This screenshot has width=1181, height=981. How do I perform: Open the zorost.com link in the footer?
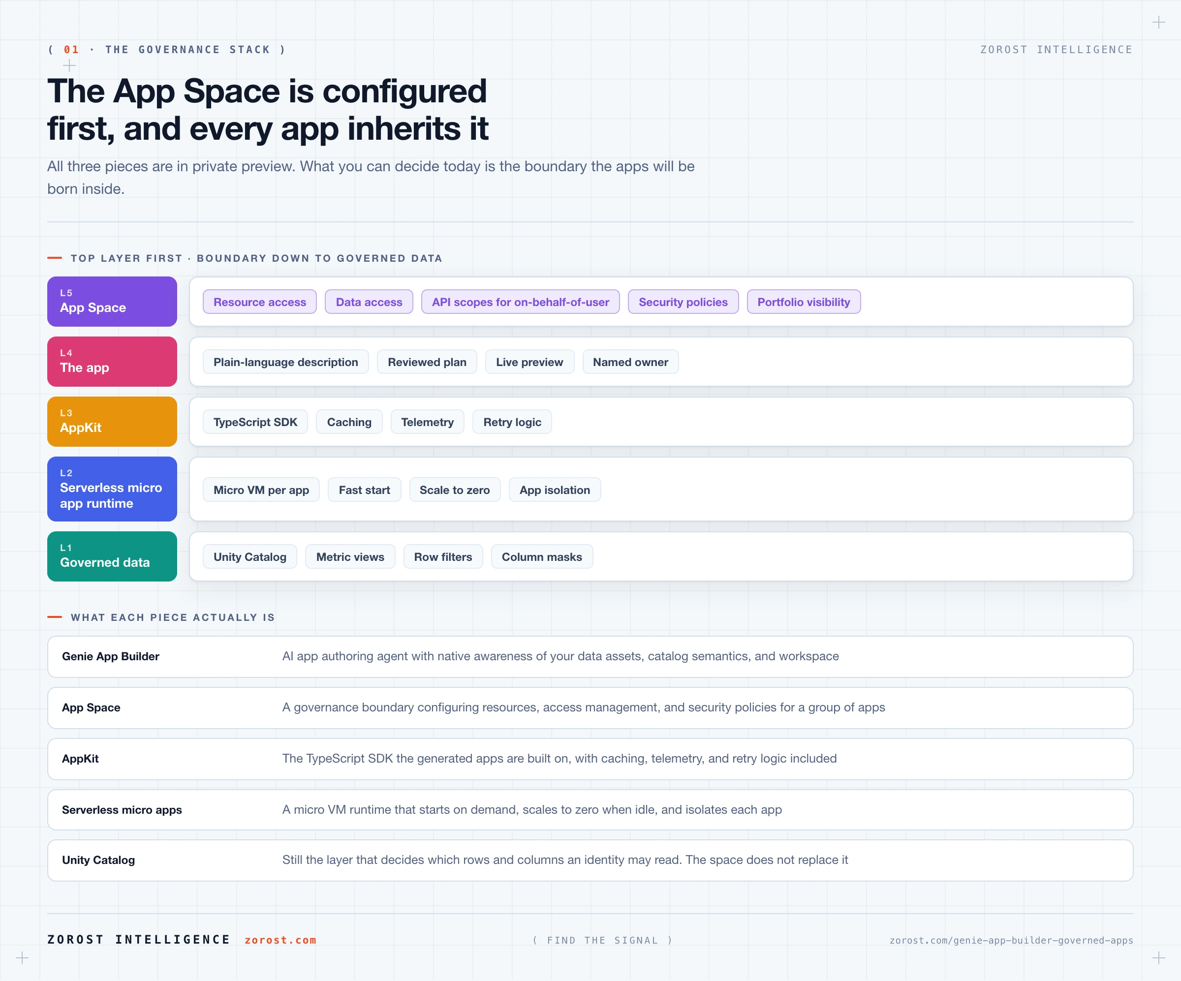coord(280,940)
